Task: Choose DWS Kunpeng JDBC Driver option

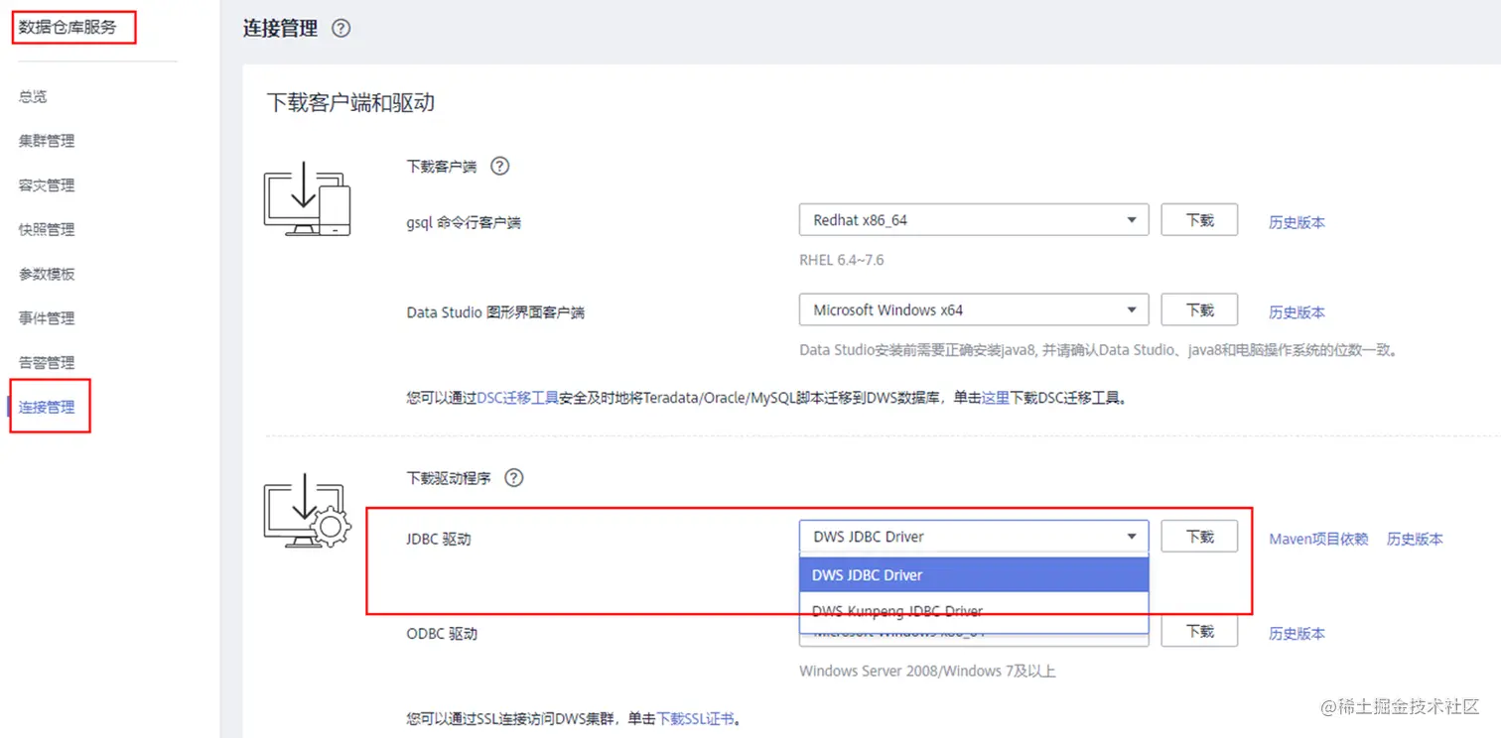Action: [x=974, y=611]
